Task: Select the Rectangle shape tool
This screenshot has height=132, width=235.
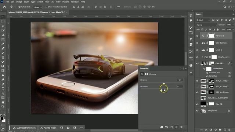Action: 3,98
